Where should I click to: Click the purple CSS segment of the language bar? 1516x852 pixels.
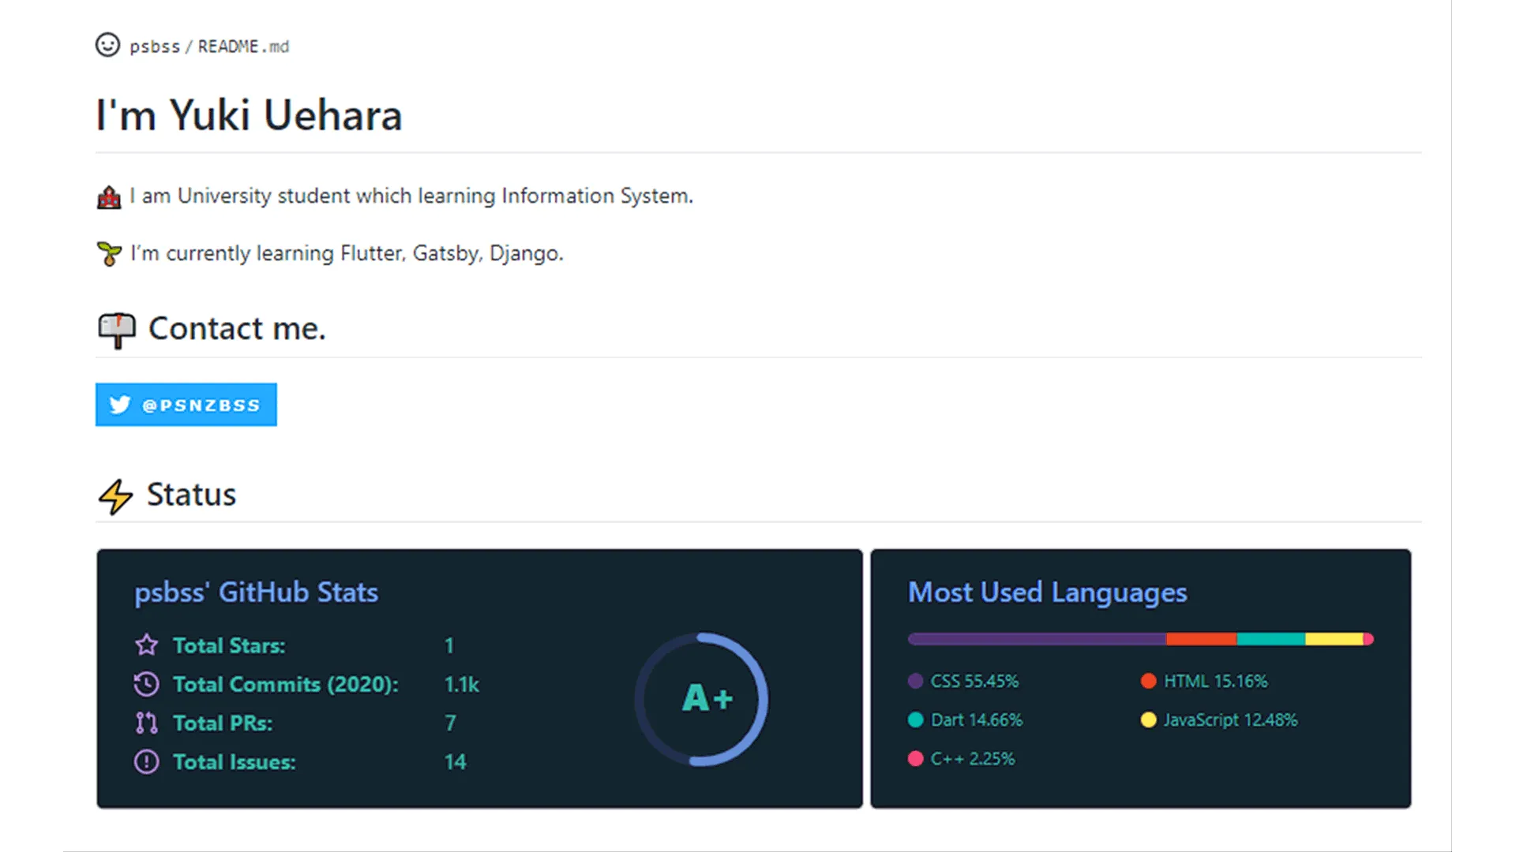click(1037, 639)
